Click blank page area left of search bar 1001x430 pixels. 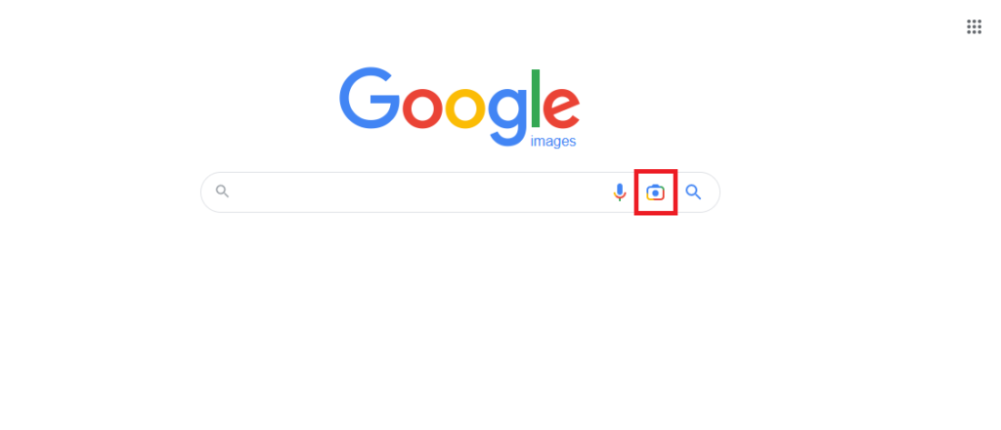click(96, 192)
